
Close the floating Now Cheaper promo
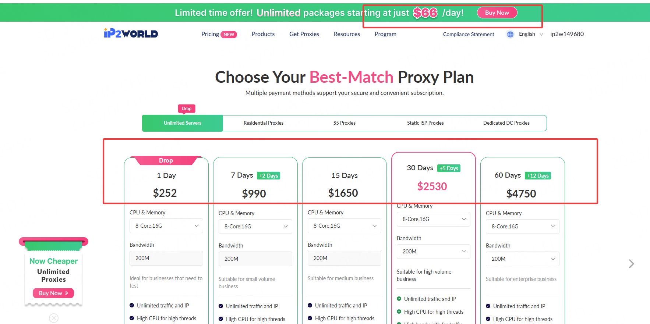point(54,318)
